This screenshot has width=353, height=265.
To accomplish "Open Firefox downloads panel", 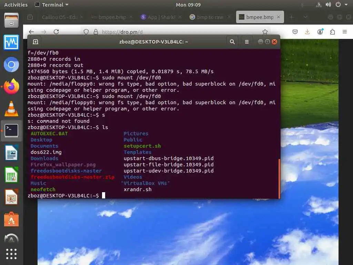I will 307,32.
